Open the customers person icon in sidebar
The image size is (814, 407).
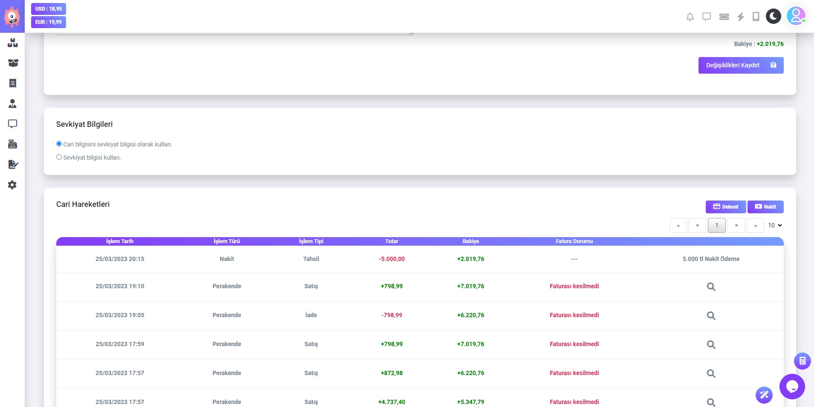(12, 103)
